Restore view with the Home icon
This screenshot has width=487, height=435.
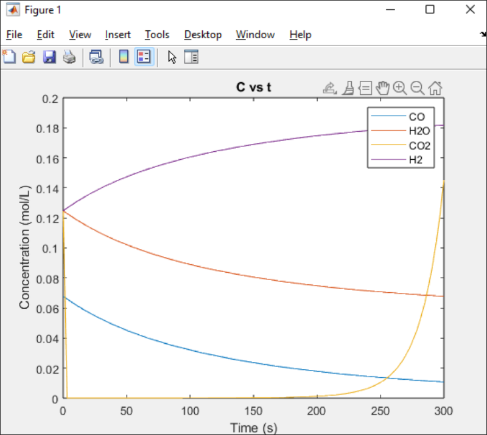[x=435, y=88]
